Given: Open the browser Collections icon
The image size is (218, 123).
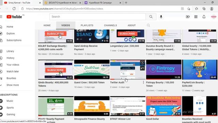Looking at the screenshot, I should [204, 9].
